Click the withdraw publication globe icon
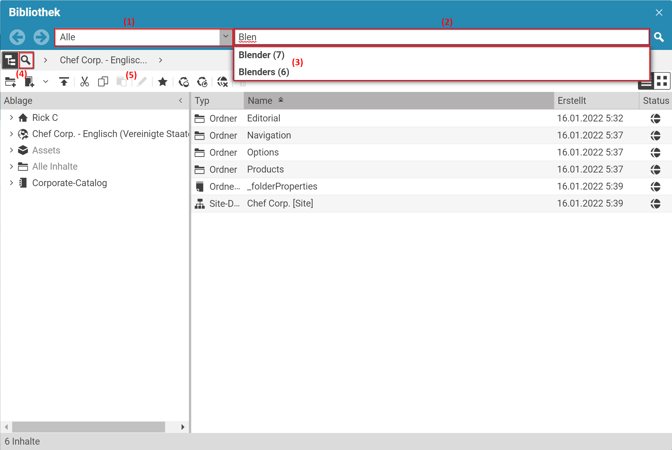Image resolution: width=672 pixels, height=450 pixels. point(222,82)
